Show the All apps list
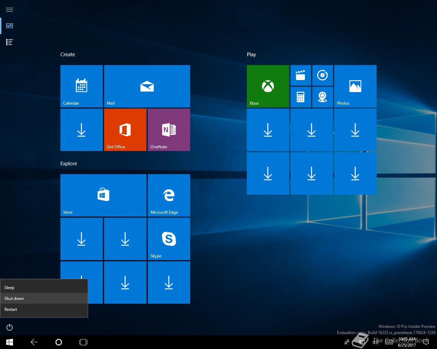437x349 pixels. 10,42
